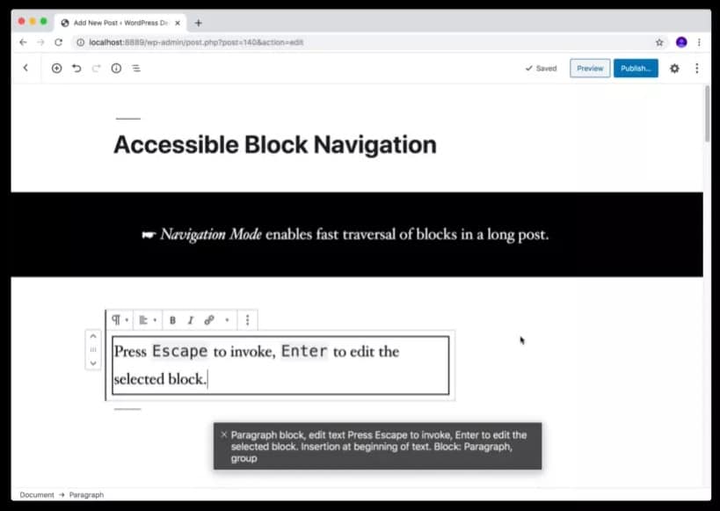Click inside the Press Escape paragraph
The width and height of the screenshot is (720, 511).
pos(280,365)
